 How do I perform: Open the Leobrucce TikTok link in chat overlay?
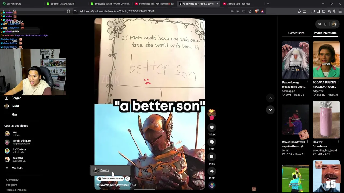pos(31,35)
